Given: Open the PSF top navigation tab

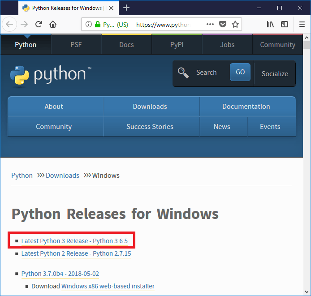Looking at the screenshot, I should tap(76, 44).
